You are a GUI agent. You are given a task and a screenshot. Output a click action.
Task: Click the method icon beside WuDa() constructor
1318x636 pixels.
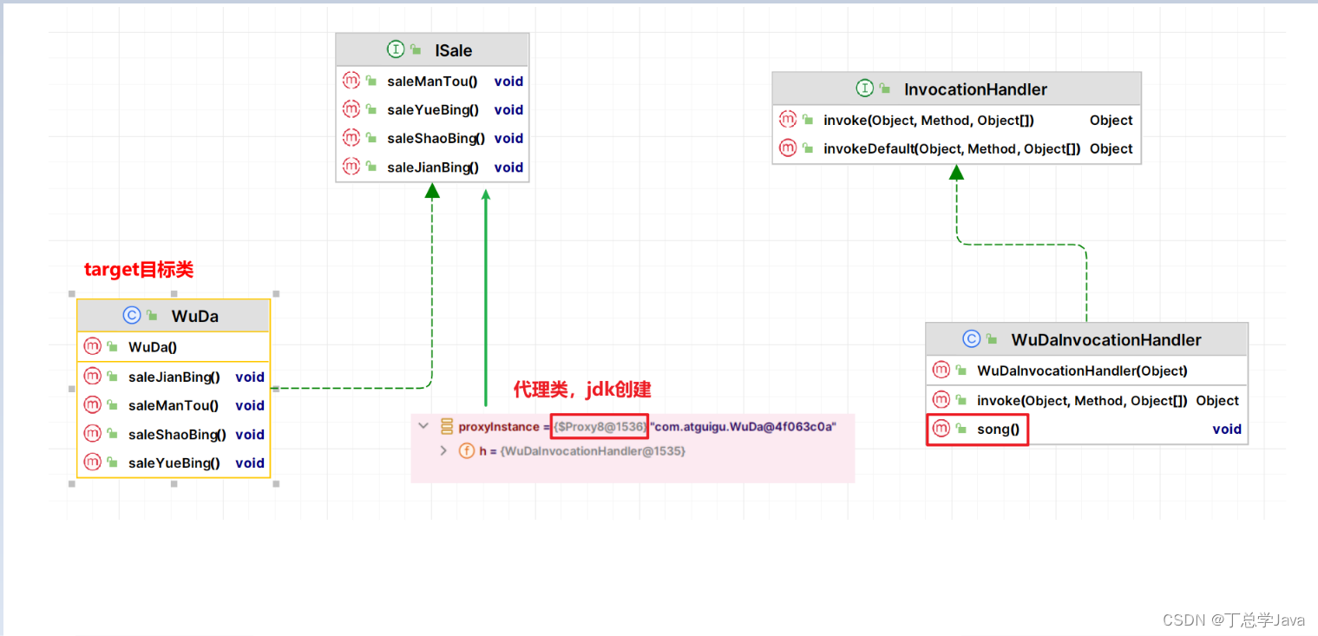click(x=93, y=346)
